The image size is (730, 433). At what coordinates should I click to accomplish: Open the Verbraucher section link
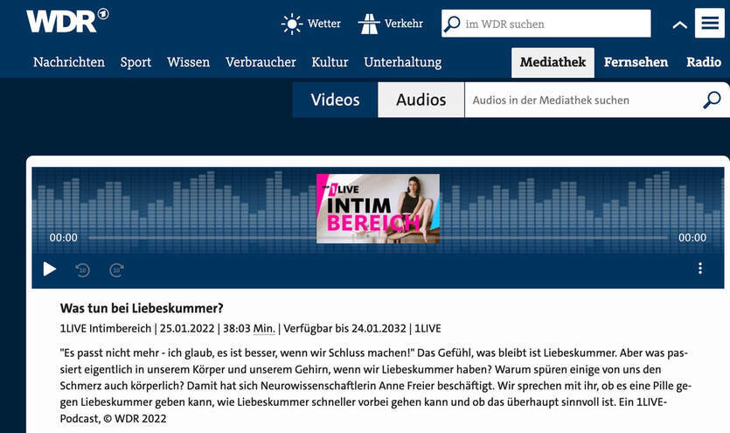tap(261, 62)
